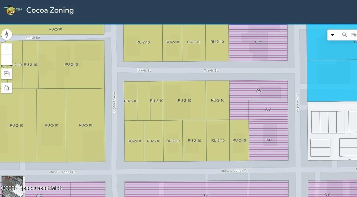Select the RU-2-10 parcel north of Smith Ln
The width and height of the screenshot is (357, 197).
[x=55, y=29]
